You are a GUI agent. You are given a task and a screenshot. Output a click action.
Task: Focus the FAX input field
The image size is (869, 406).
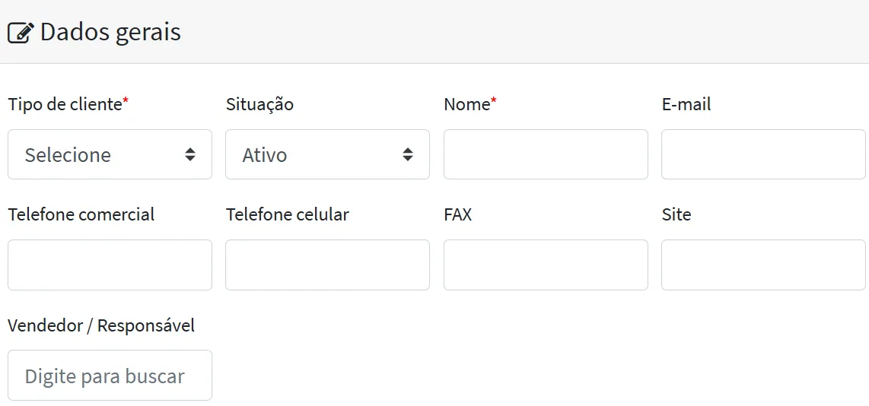pos(546,265)
